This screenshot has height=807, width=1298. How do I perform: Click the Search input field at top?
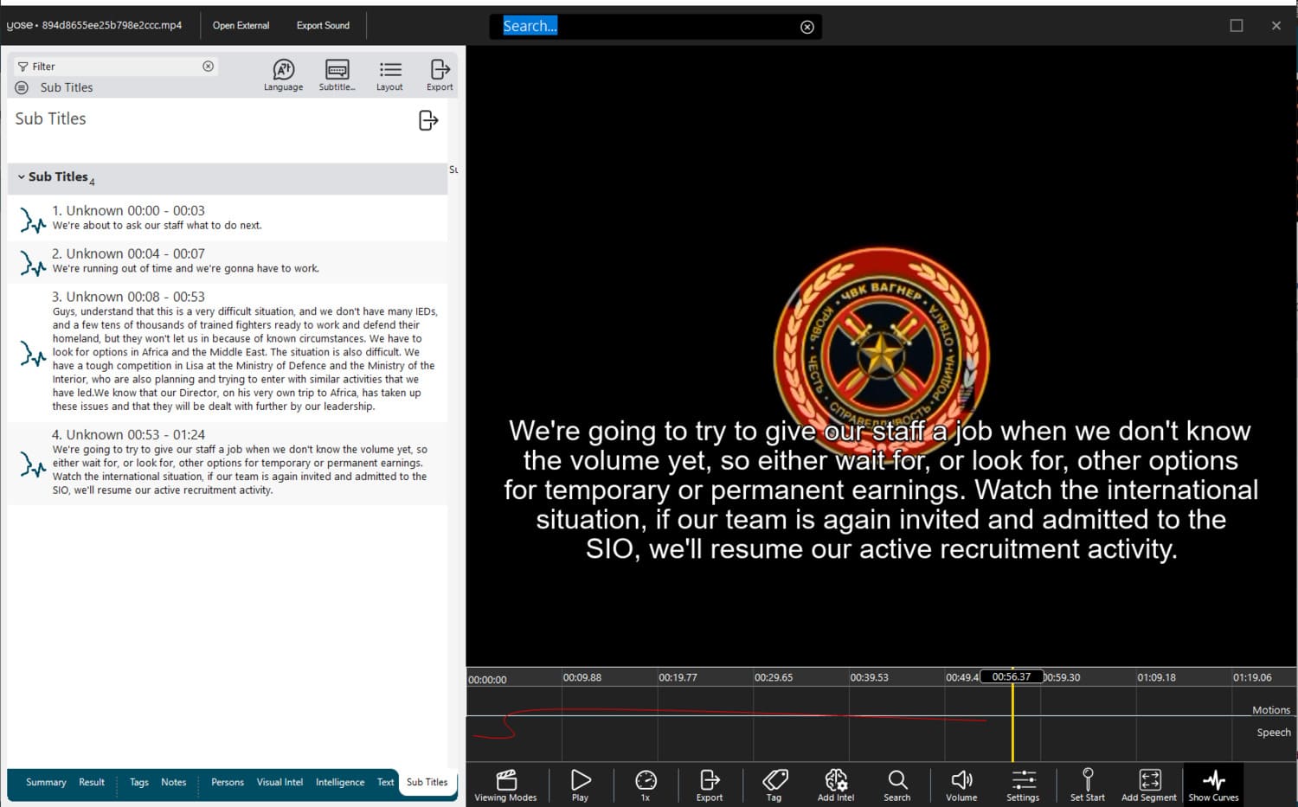[649, 27]
